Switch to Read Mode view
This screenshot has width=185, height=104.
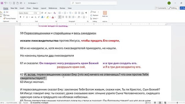[x=155, y=103]
